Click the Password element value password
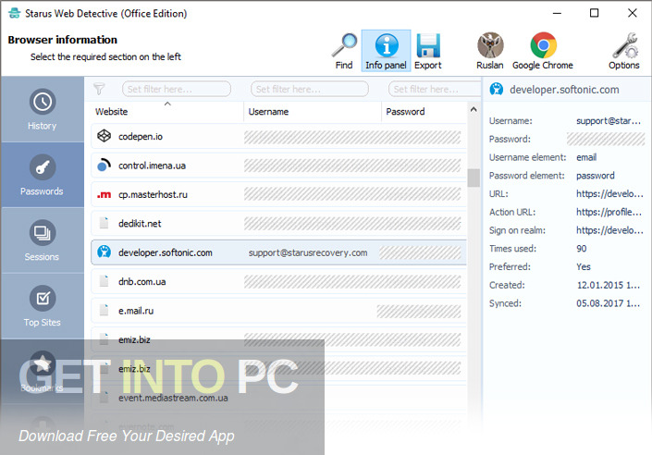Viewport: 652px width, 455px height. [596, 176]
